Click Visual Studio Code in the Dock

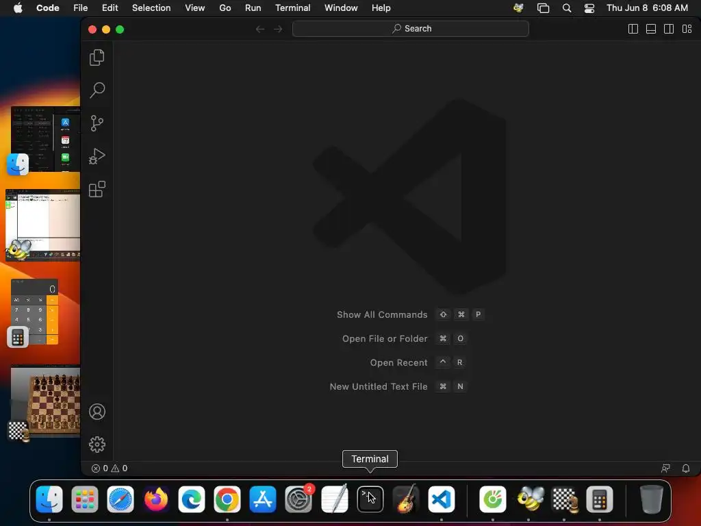point(442,499)
